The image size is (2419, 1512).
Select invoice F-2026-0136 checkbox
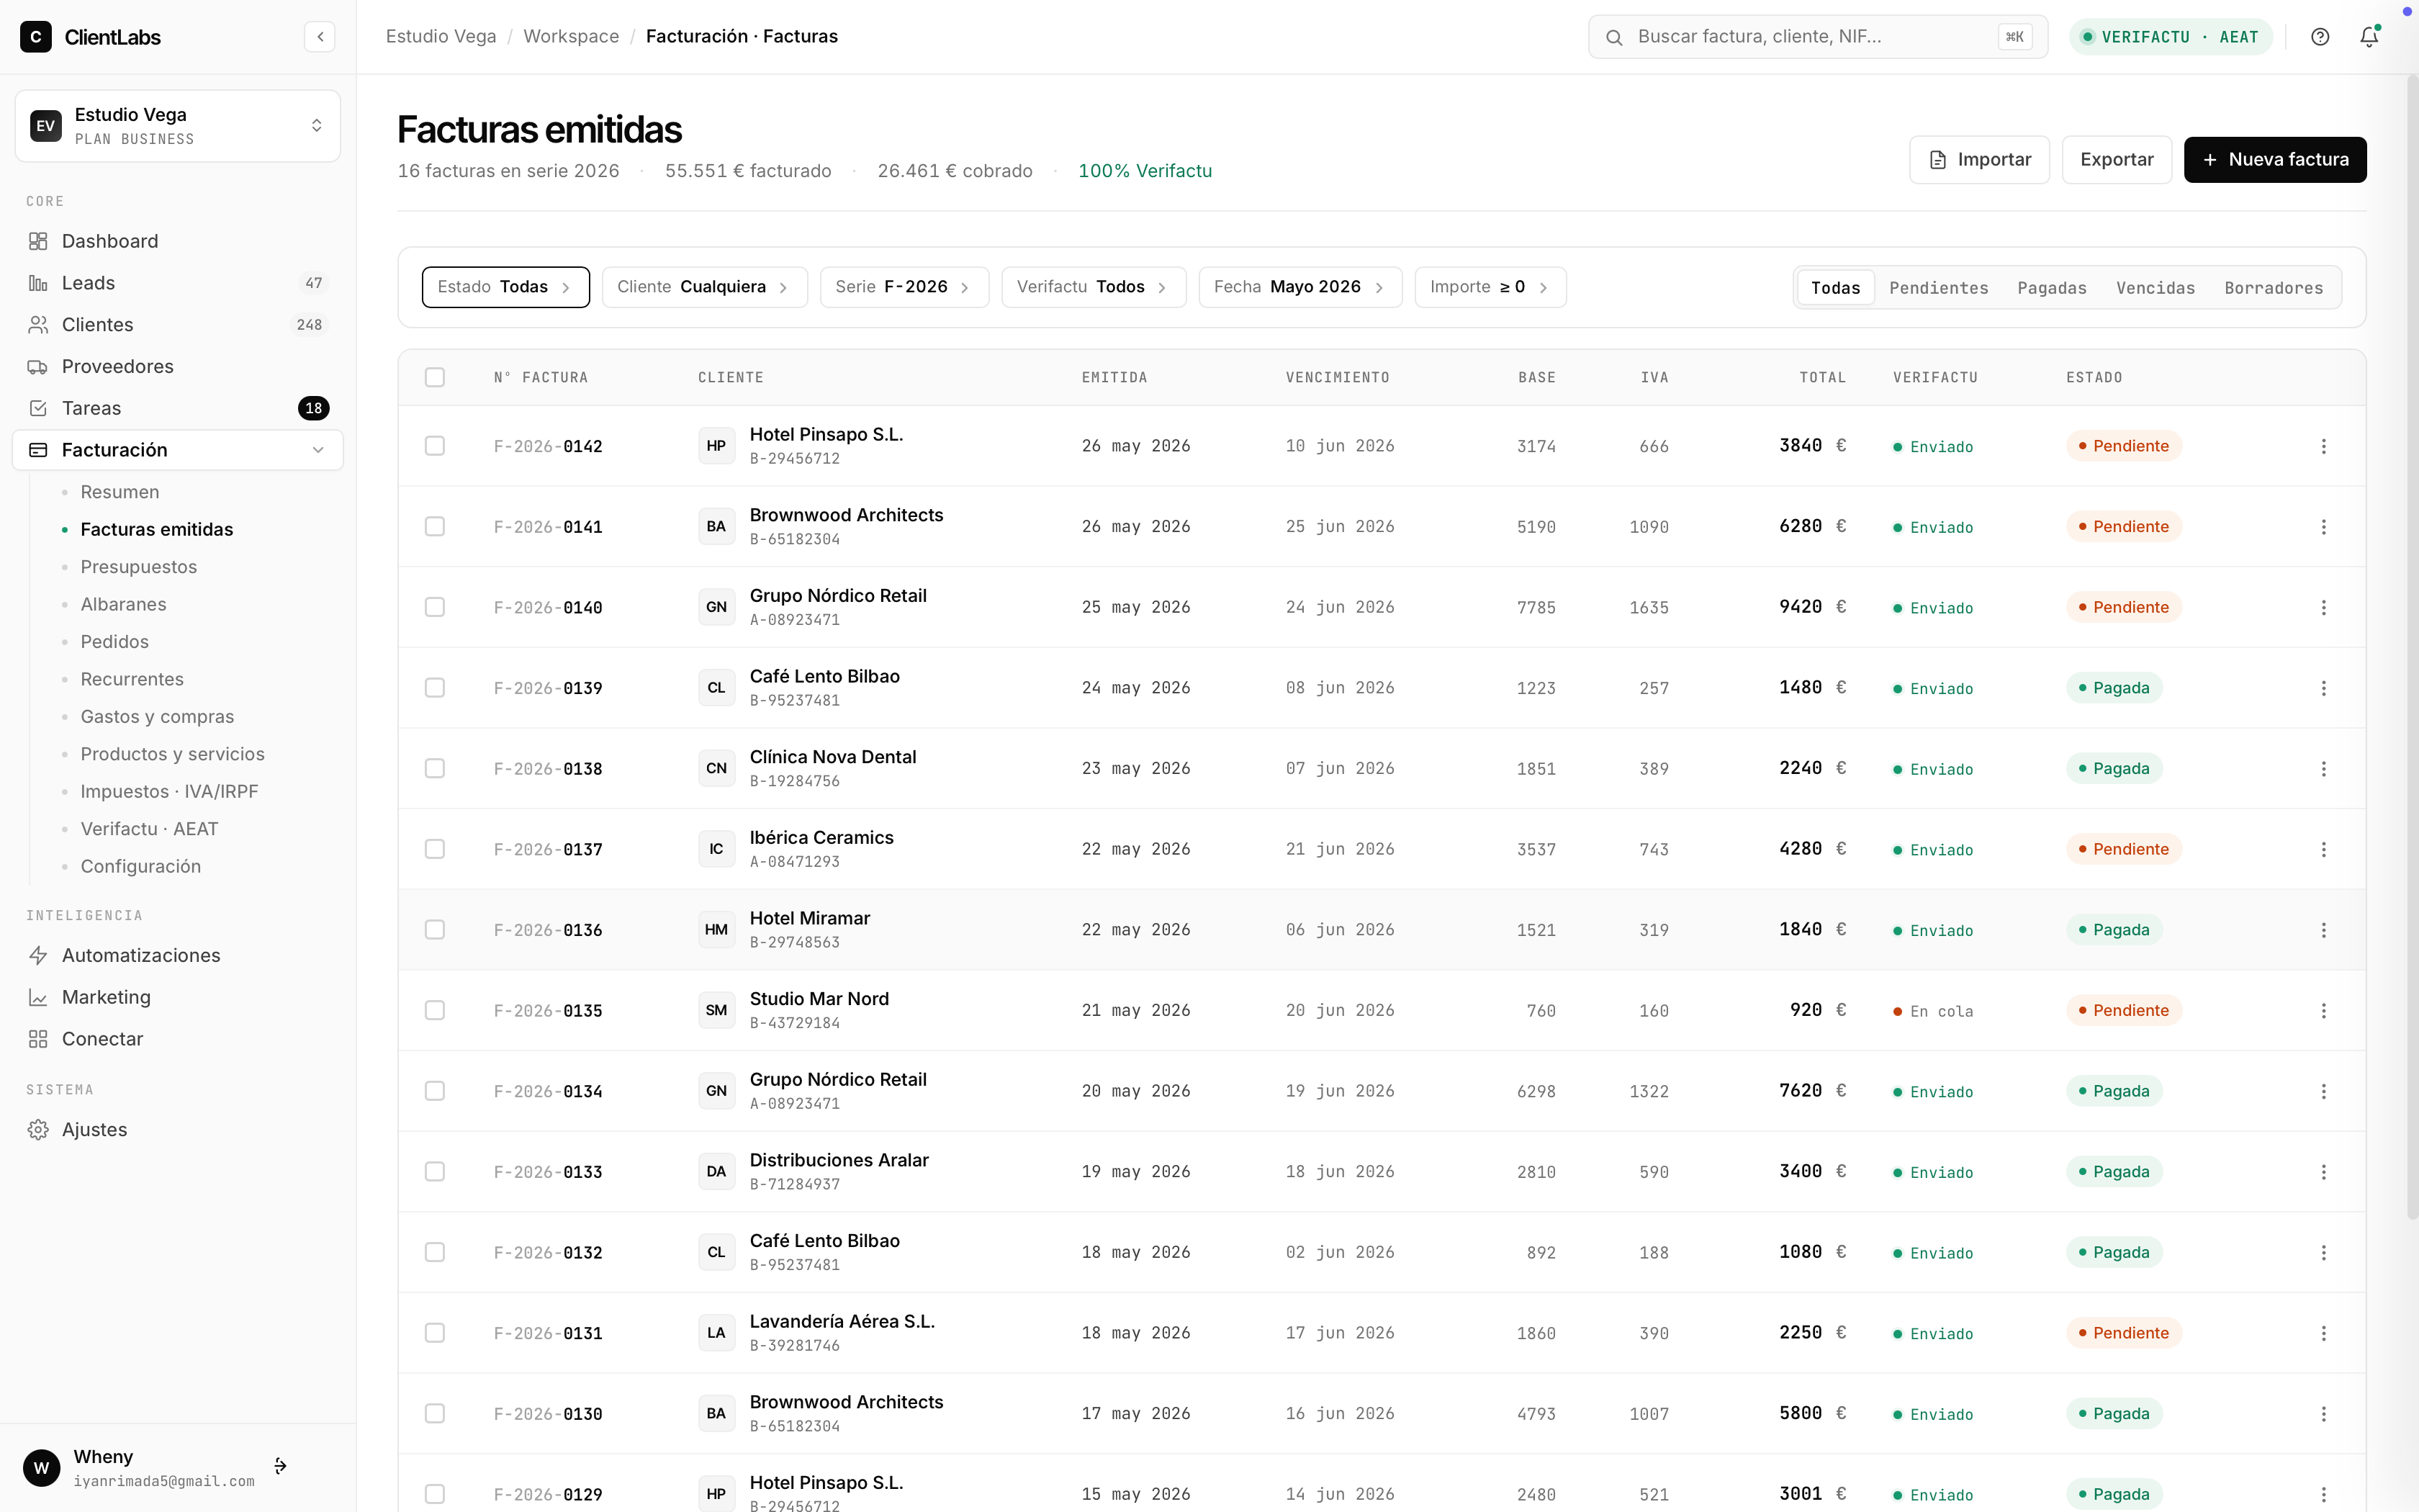click(435, 930)
